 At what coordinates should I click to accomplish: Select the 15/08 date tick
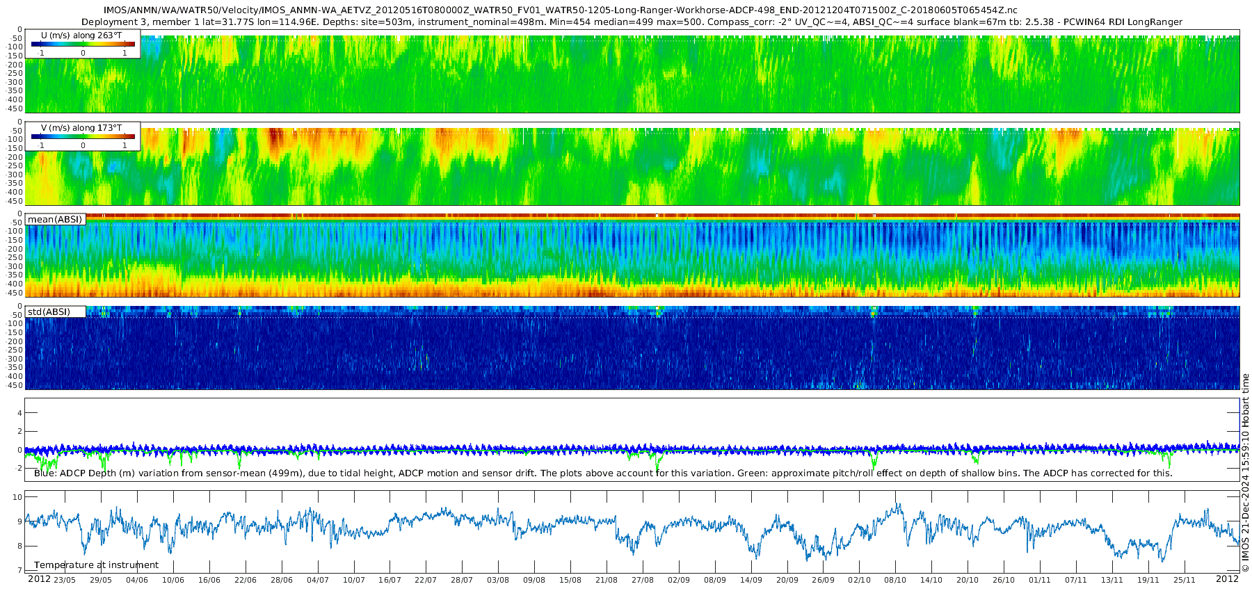pyautogui.click(x=570, y=580)
